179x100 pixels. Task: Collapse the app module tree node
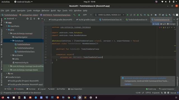tap(4, 22)
